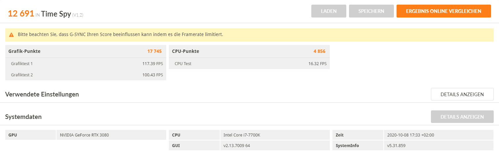This screenshot has width=499, height=153.
Task: Click the SPEICHERN button
Action: pos(371,11)
